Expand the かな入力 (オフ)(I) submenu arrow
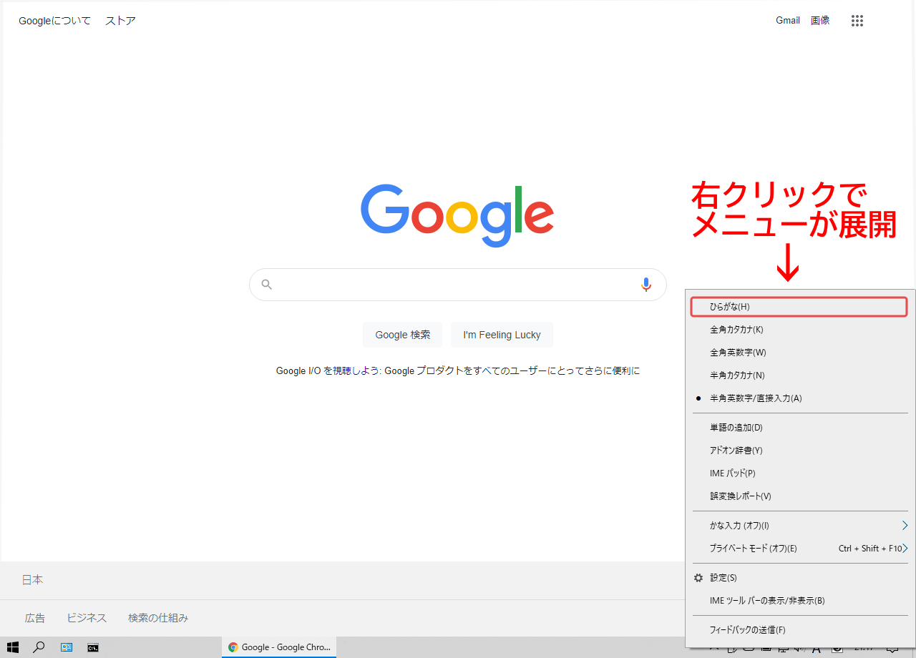 pos(905,526)
